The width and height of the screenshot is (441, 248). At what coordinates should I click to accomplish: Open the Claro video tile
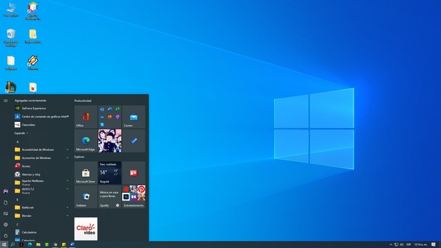[x=85, y=229]
